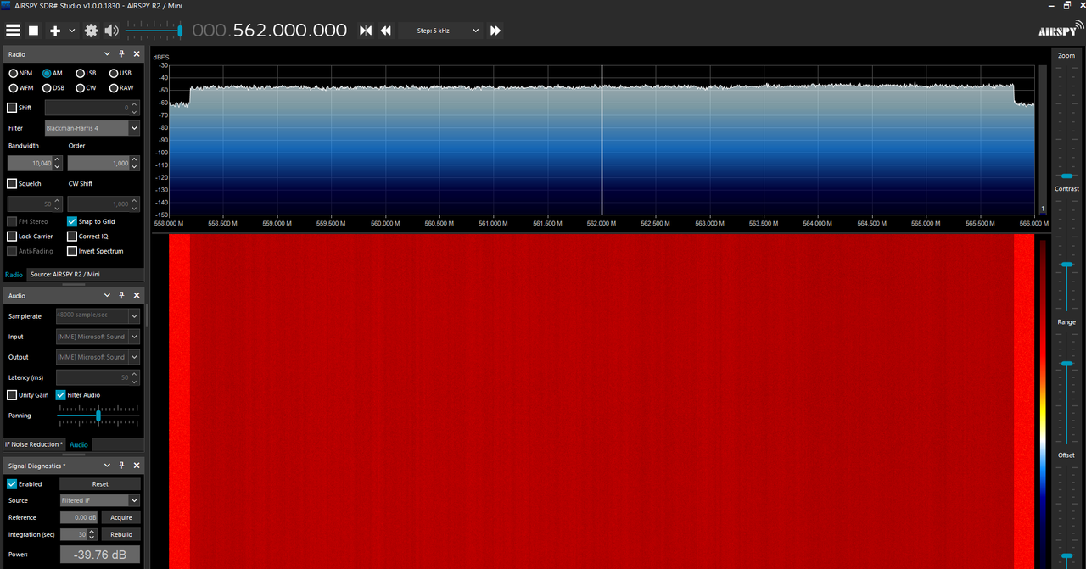The image size is (1086, 569).
Task: Open the Blackman-Harris 4 filter dropdown
Action: pos(92,128)
